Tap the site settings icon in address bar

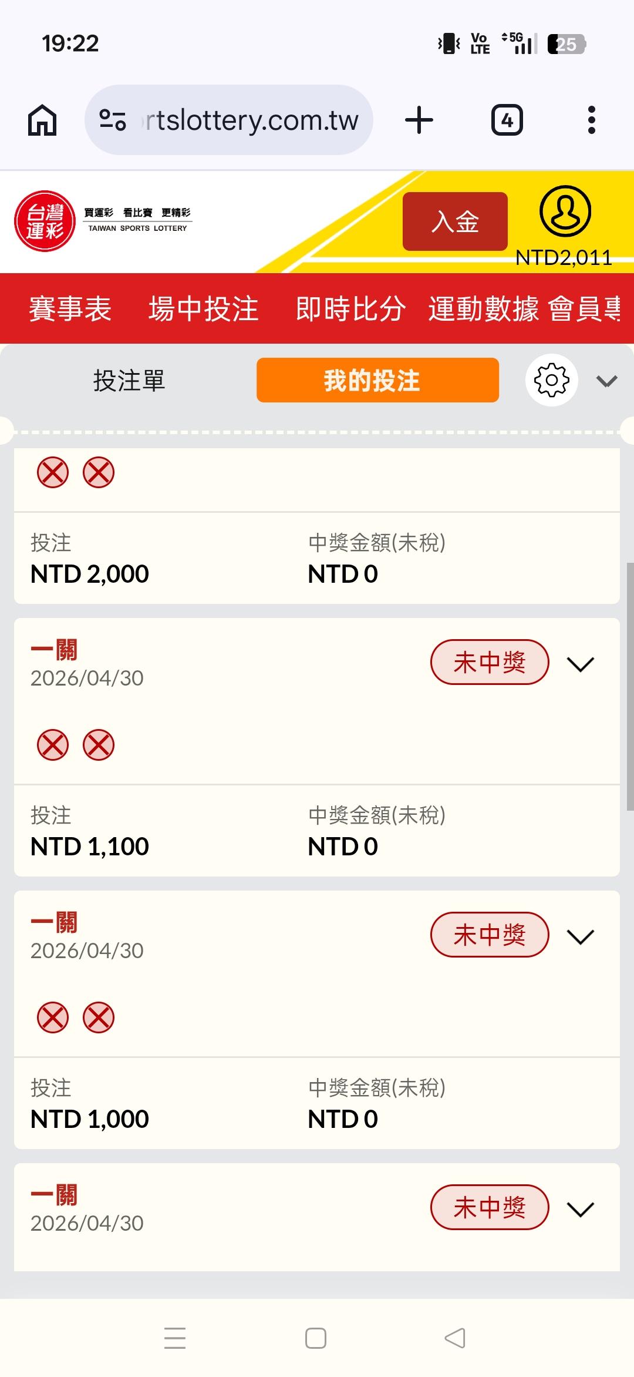(x=112, y=120)
